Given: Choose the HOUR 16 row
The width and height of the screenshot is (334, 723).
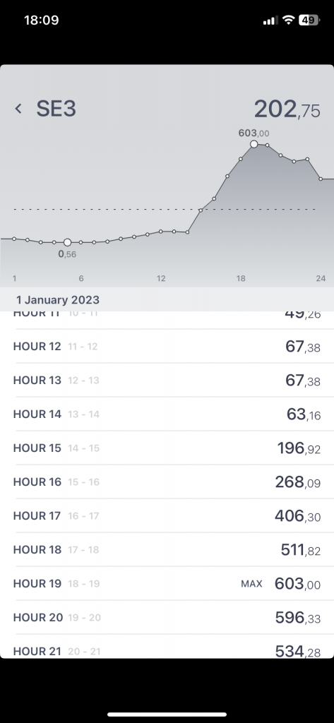Looking at the screenshot, I should pyautogui.click(x=167, y=482).
